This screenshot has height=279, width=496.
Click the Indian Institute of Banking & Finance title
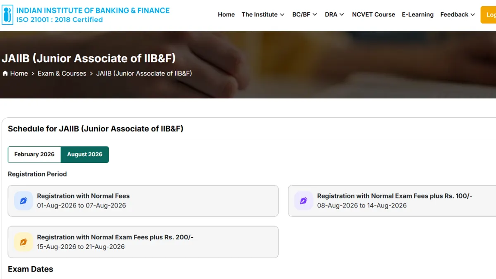[x=93, y=10]
